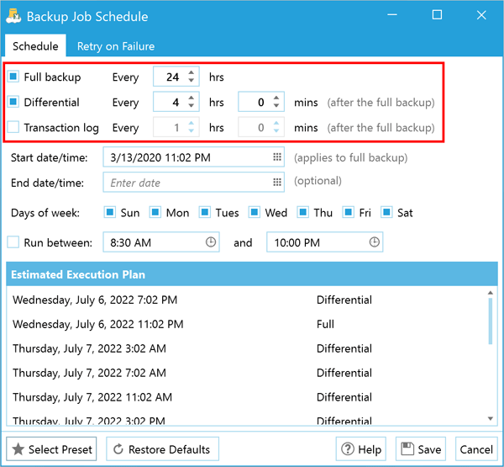Screen dimensions: 504x467
Task: Click clock icon in 8:30 AM field
Action: click(211, 241)
